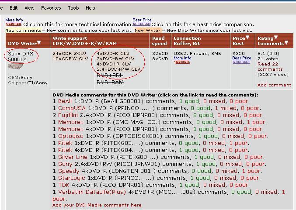The width and height of the screenshot is (296, 210).
Task: Open More info link in Connection column
Action: (x=183, y=58)
